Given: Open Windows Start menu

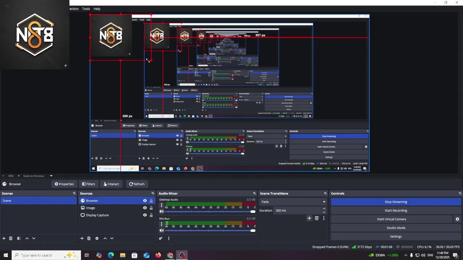Looking at the screenshot, I should pos(6,255).
